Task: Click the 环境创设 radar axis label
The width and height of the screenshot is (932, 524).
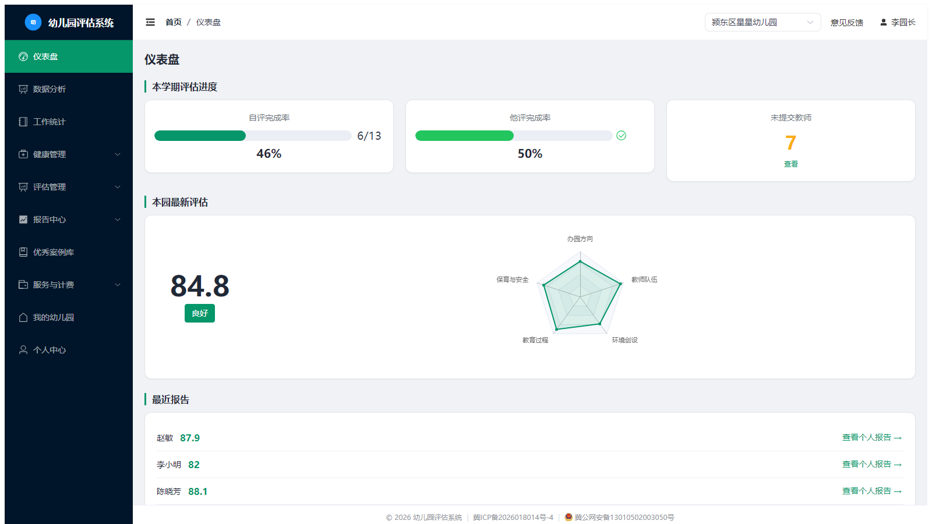Action: coord(625,340)
